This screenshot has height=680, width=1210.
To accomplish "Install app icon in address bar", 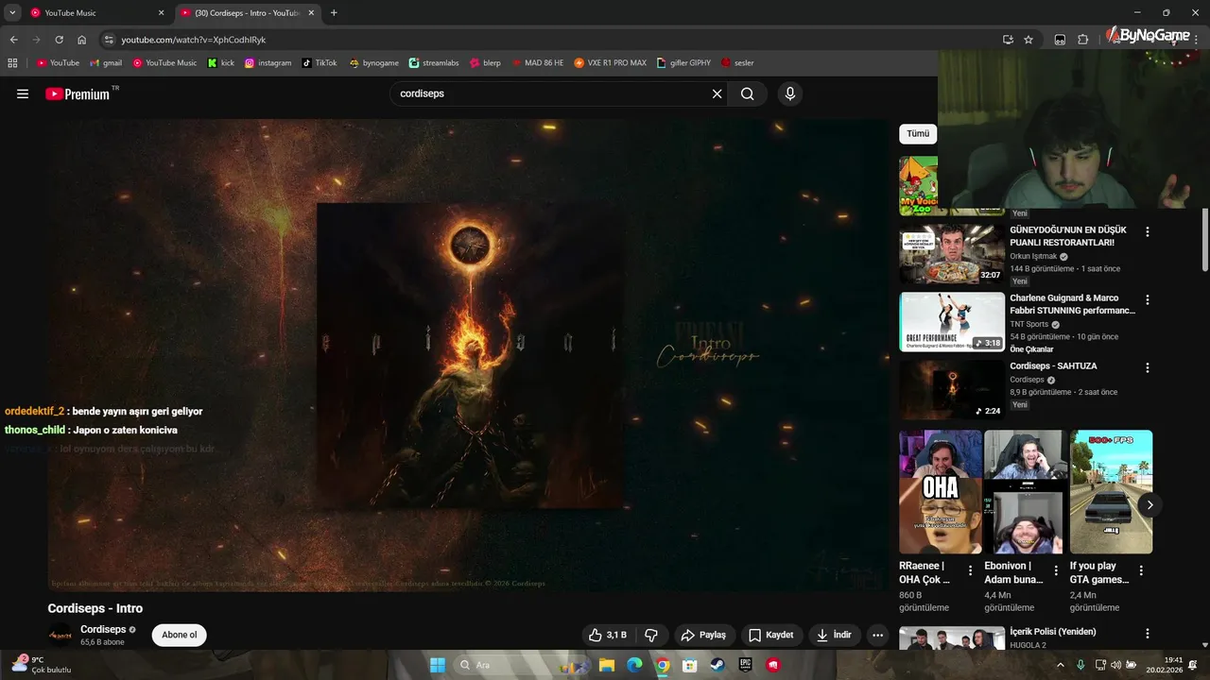I will [x=1008, y=40].
